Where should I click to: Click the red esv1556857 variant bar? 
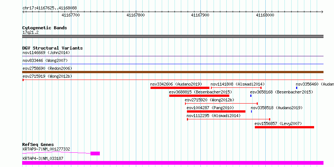(x=284, y=127)
